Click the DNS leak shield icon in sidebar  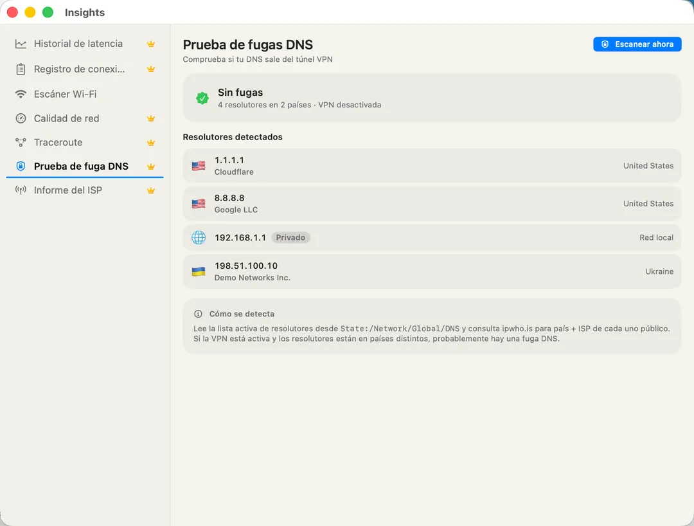(21, 166)
